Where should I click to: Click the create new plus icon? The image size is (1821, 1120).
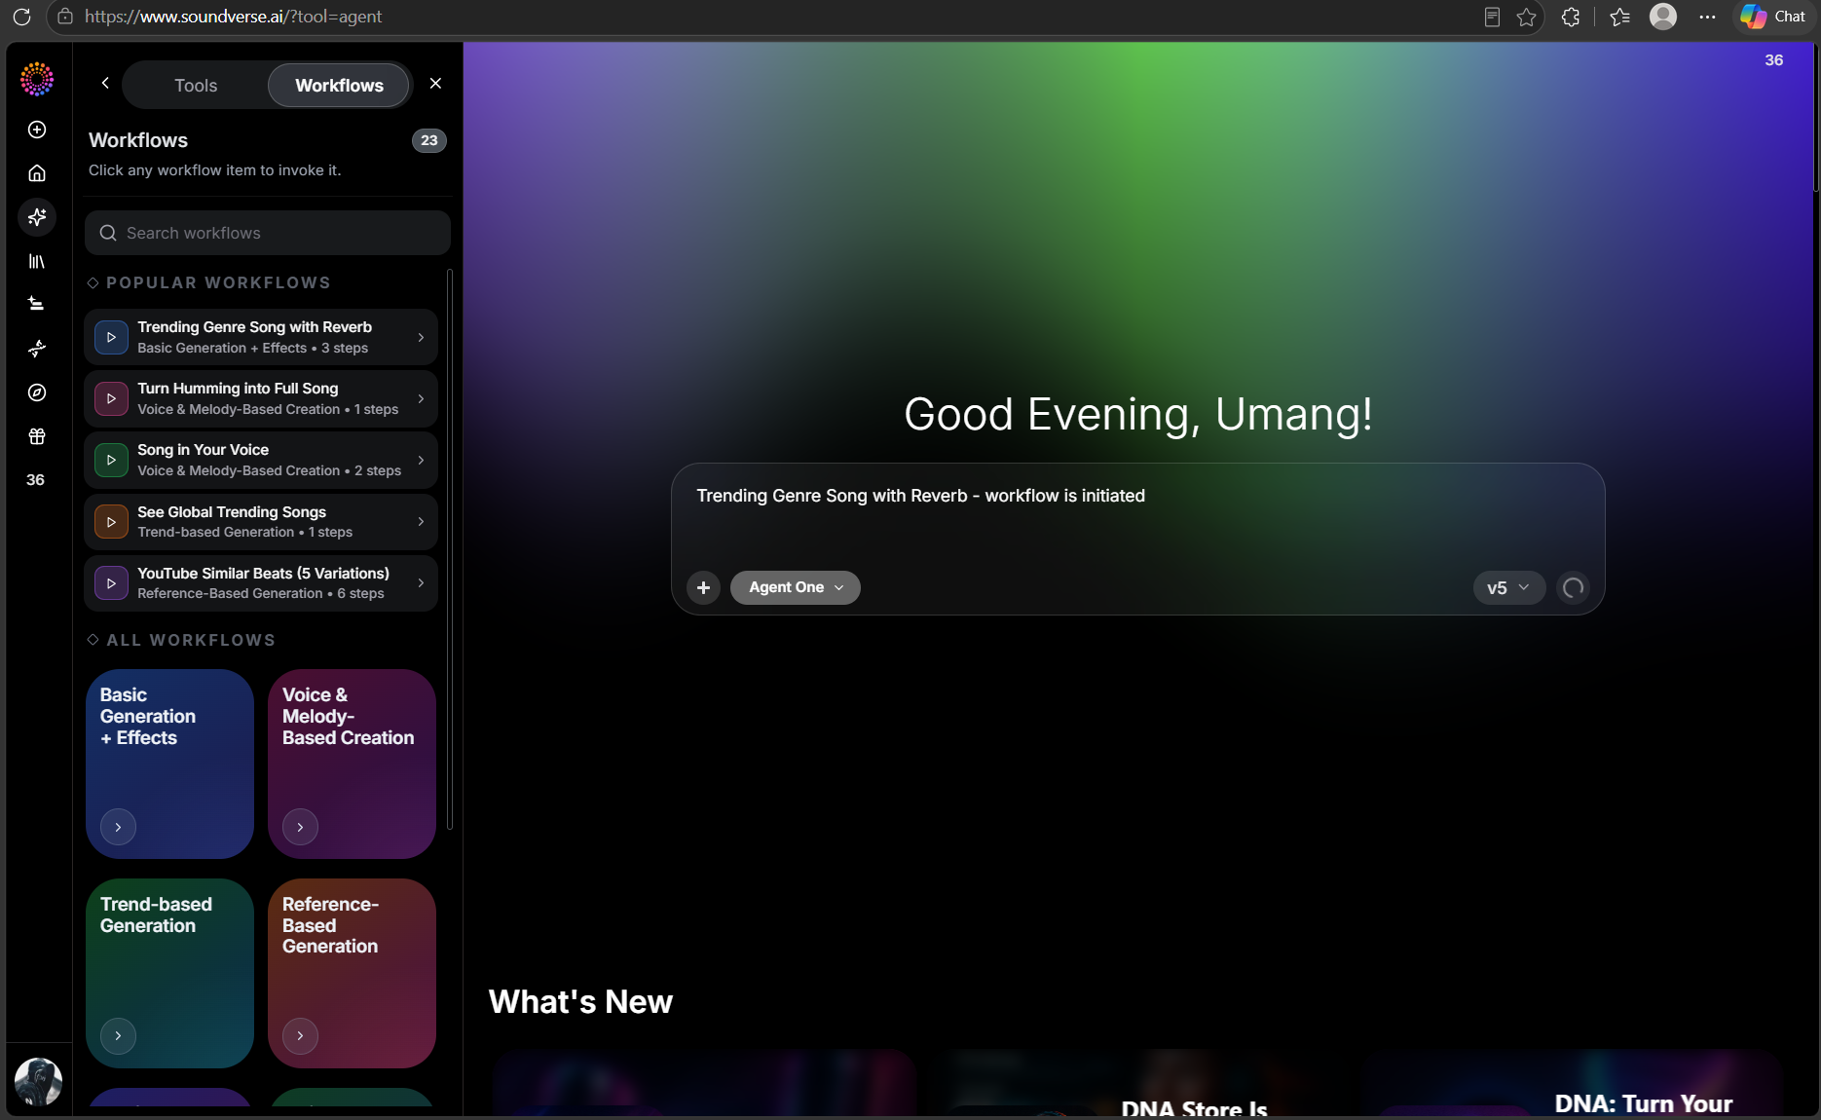[x=37, y=130]
